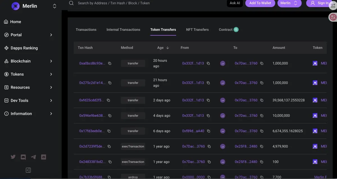This screenshot has height=179, width=337.
Task: Expand the Dev Tools menu chevron
Action: tap(51, 100)
